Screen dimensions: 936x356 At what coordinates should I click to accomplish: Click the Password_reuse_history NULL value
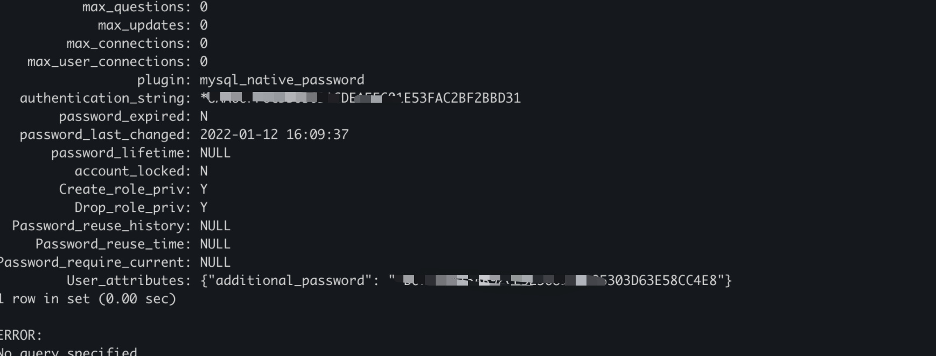215,226
